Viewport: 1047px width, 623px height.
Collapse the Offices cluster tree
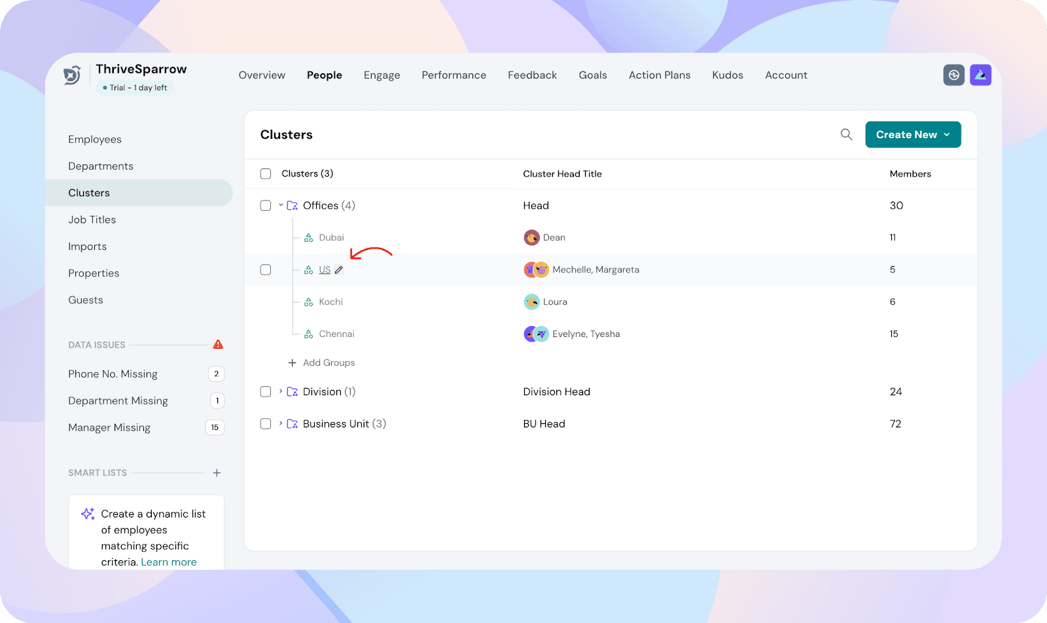(x=281, y=205)
